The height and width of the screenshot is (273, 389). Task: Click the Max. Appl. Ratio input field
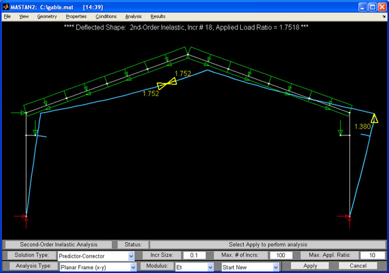coord(372,256)
